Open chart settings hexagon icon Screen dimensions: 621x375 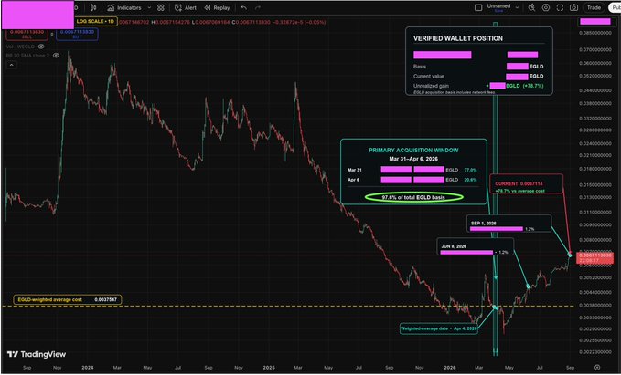546,7
